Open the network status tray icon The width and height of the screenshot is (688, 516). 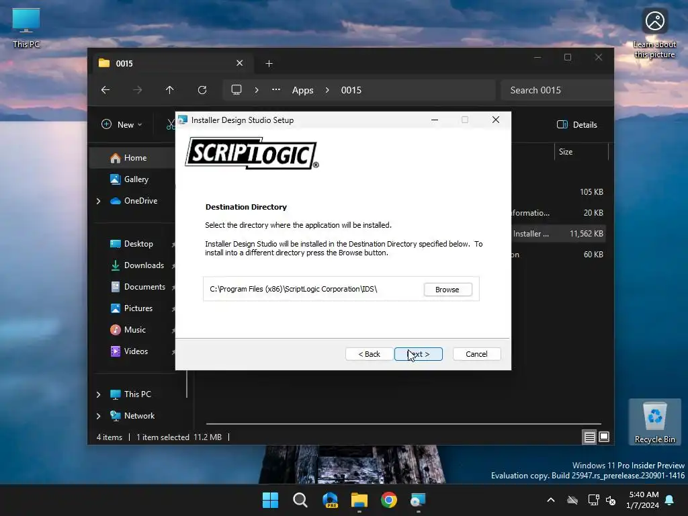594,500
